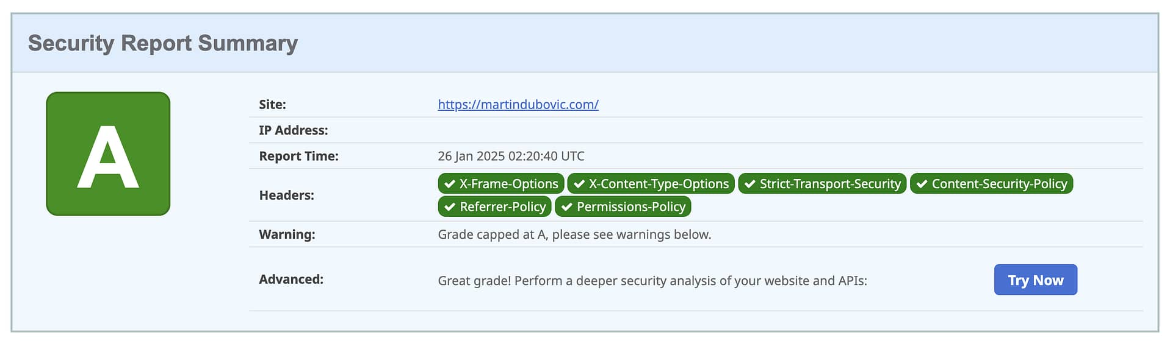
Task: Click the grade capped warning message
Action: point(574,234)
